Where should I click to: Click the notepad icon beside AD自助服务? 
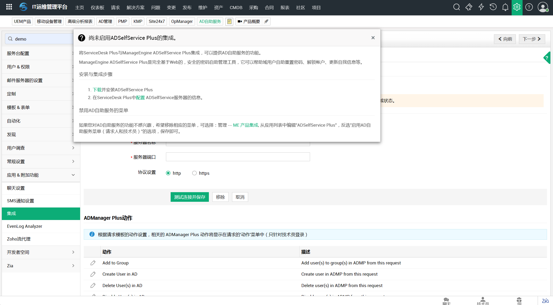pyautogui.click(x=229, y=21)
